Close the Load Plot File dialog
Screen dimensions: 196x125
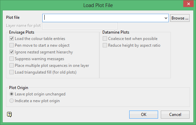[188, 4]
